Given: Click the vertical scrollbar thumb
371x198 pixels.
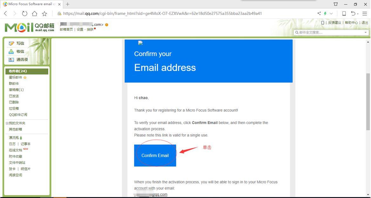Looking at the screenshot, I should point(368,102).
